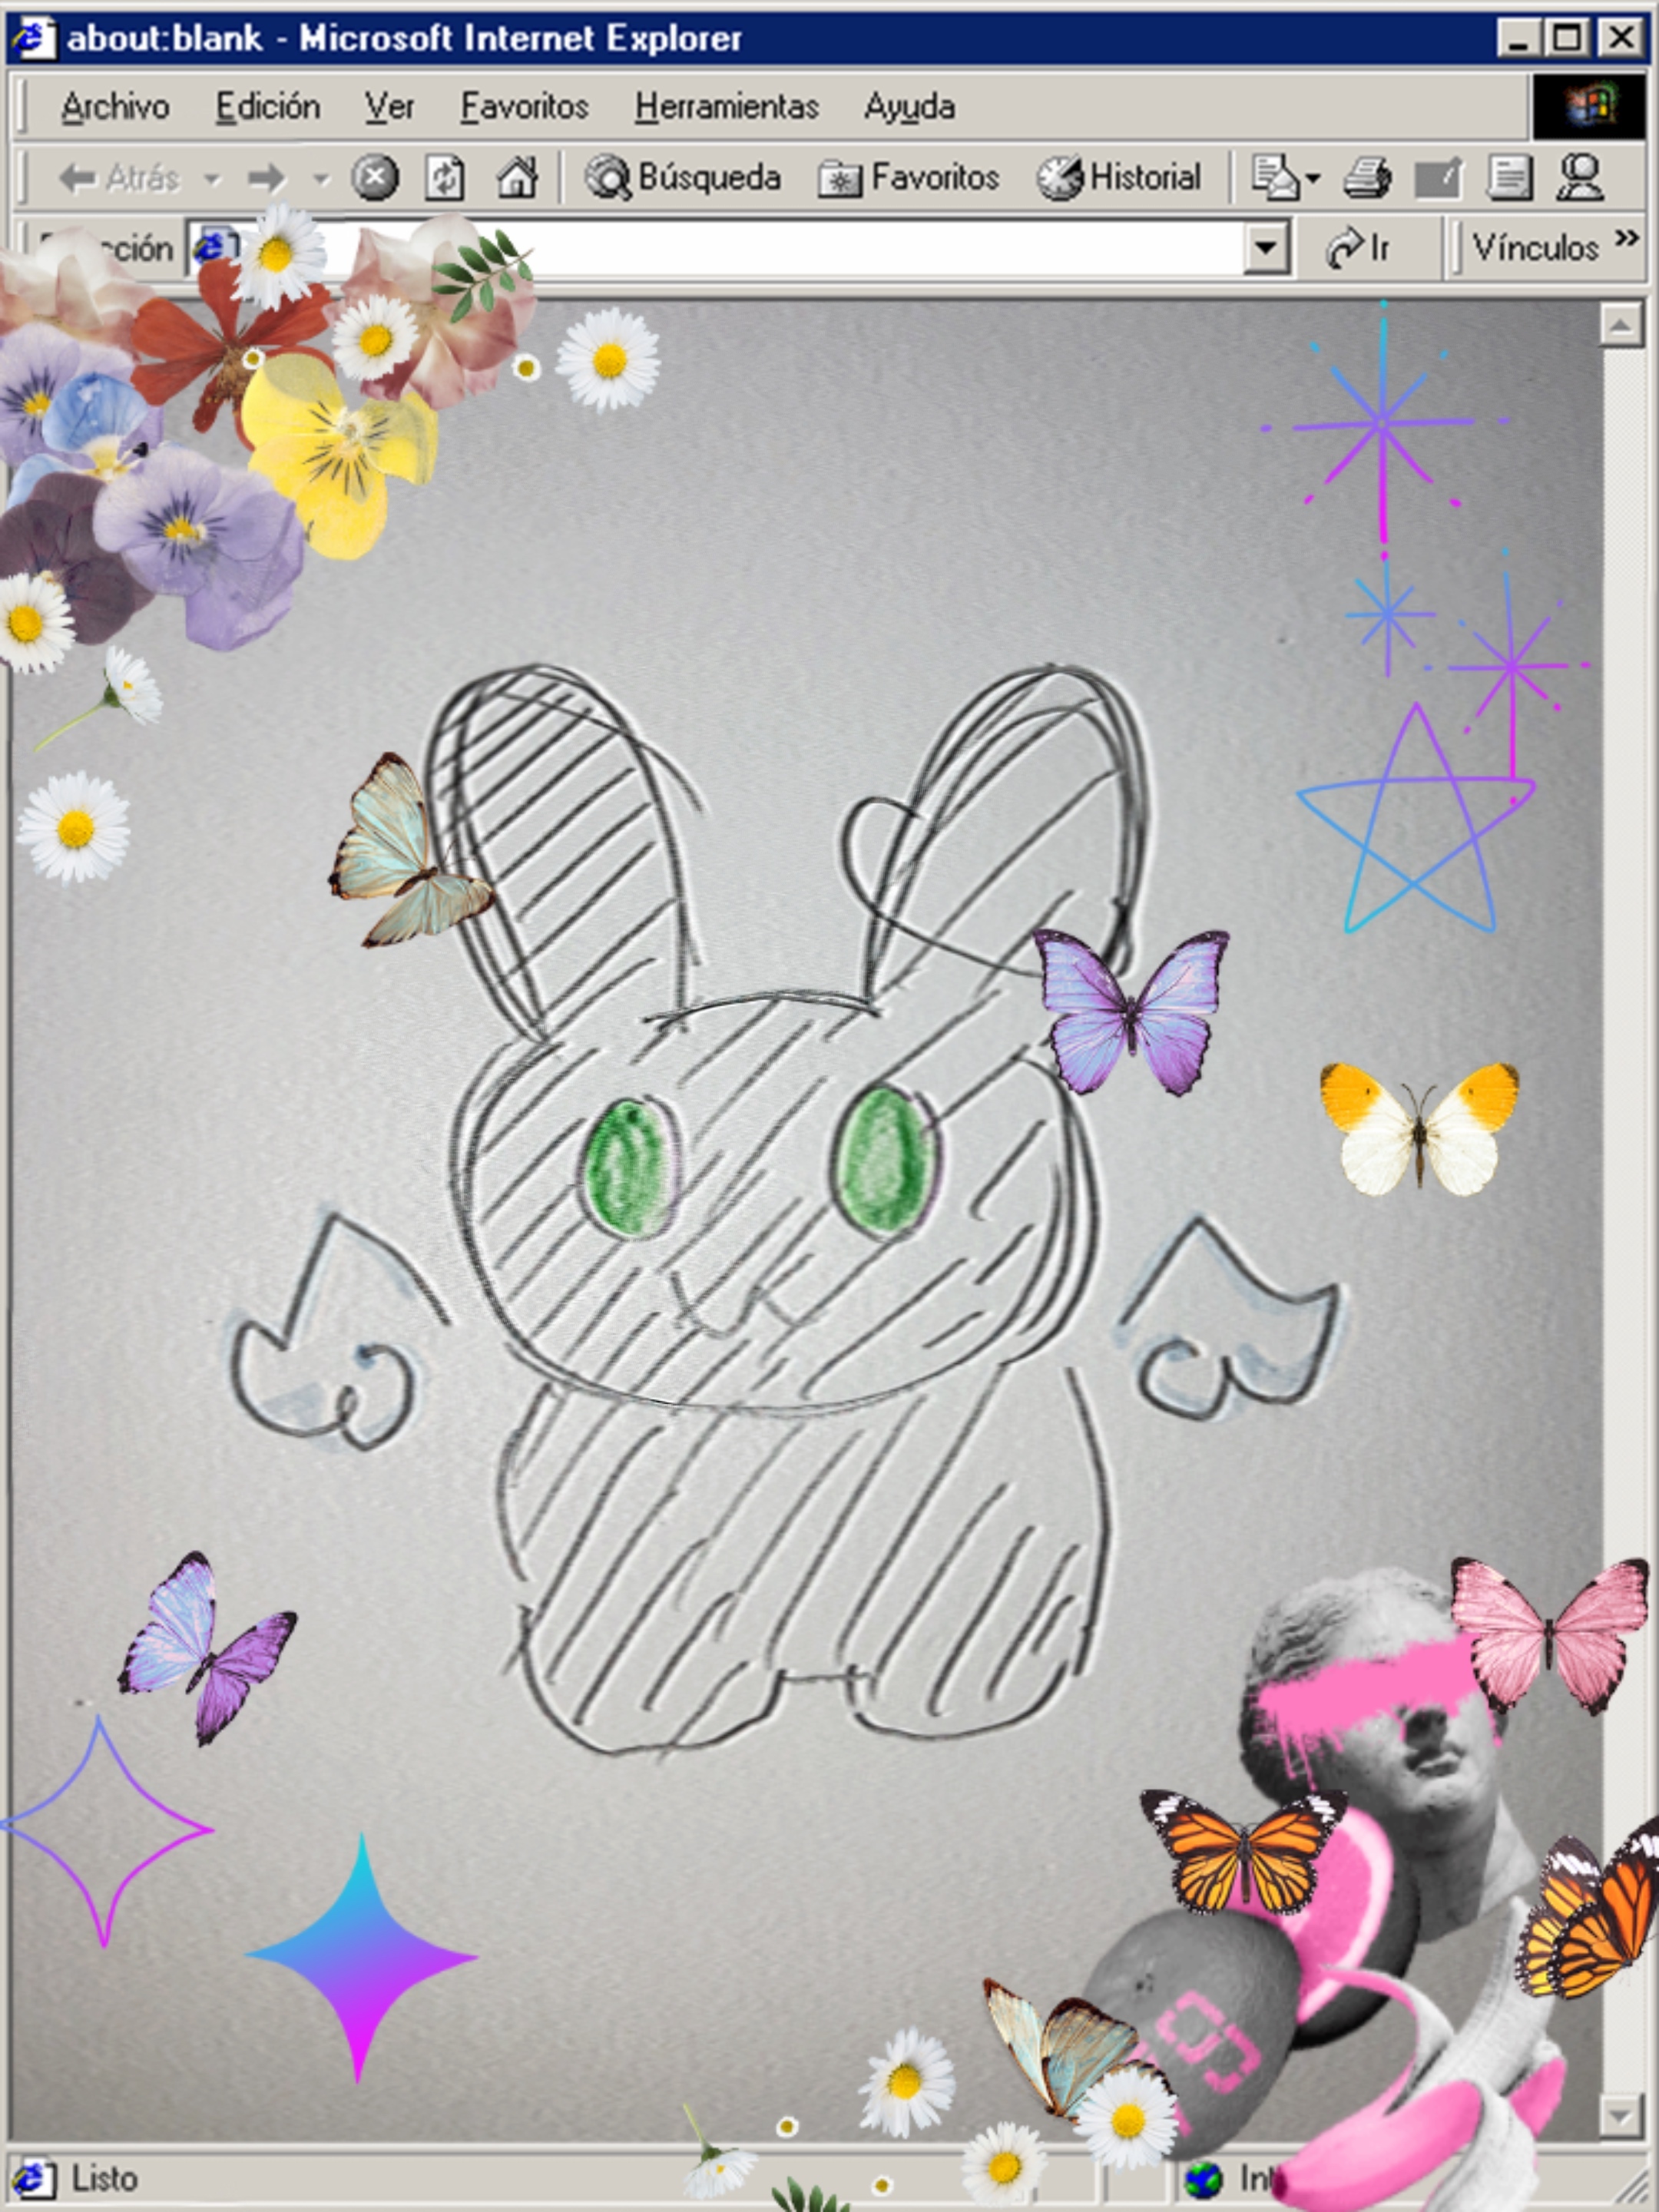This screenshot has width=1659, height=2212.
Task: Open the Historial panel
Action: point(1118,179)
